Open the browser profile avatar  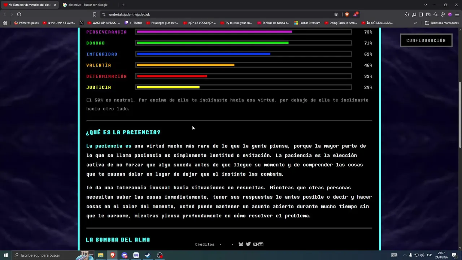(x=450, y=14)
